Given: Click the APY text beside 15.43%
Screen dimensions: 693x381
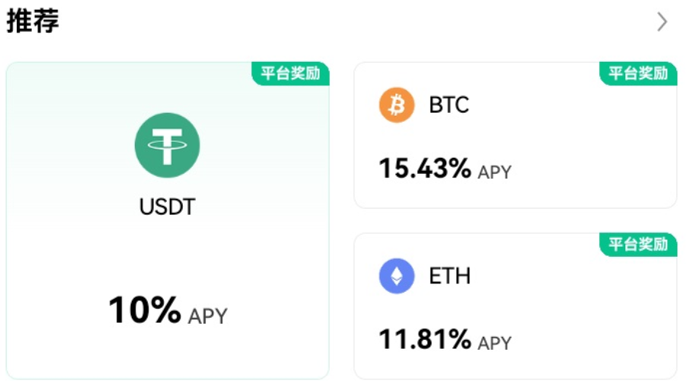Looking at the screenshot, I should [x=495, y=172].
